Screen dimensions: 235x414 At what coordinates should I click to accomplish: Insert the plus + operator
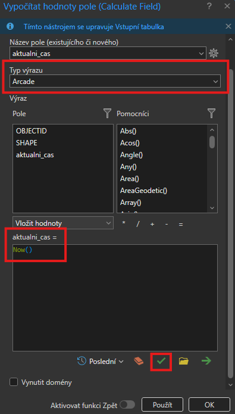(152, 224)
